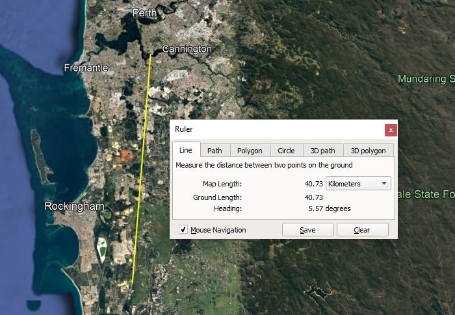Switch to the Line tab
The image size is (455, 315).
[186, 150]
